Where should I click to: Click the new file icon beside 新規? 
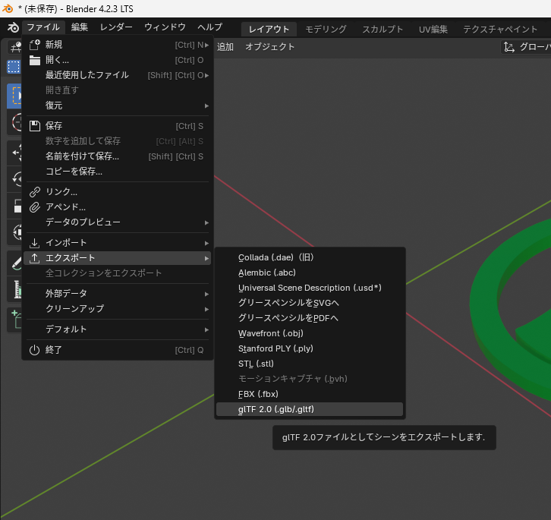pos(34,45)
